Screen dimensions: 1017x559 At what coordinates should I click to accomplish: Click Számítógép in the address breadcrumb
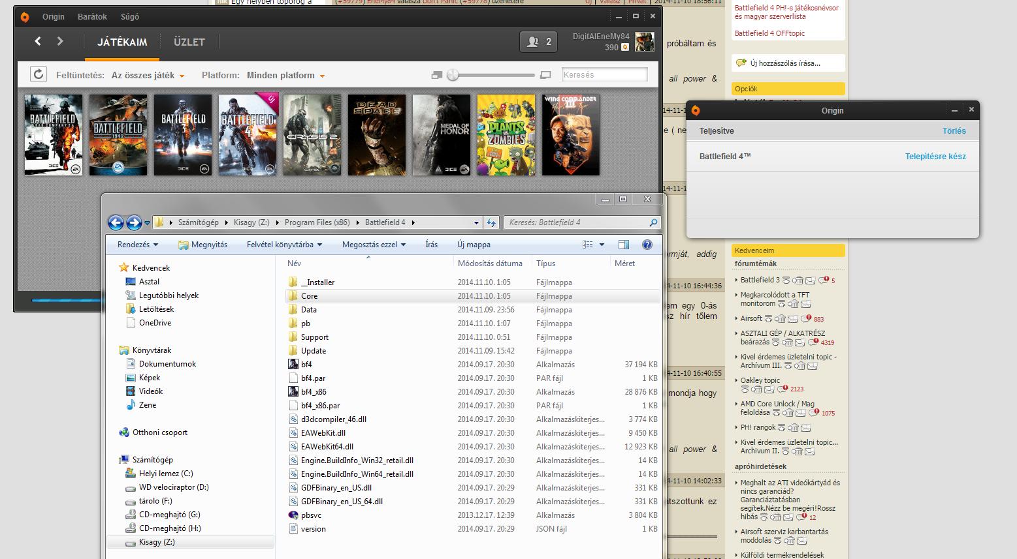[198, 222]
